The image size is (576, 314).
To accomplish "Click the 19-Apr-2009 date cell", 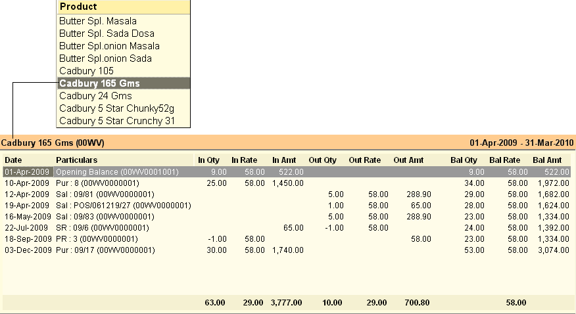I will point(27,206).
